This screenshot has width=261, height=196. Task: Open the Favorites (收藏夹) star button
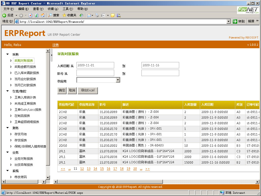tap(69, 15)
